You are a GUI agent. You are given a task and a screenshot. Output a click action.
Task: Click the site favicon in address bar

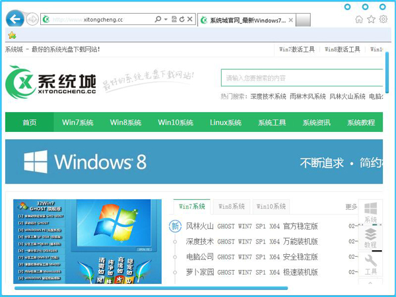[46, 19]
